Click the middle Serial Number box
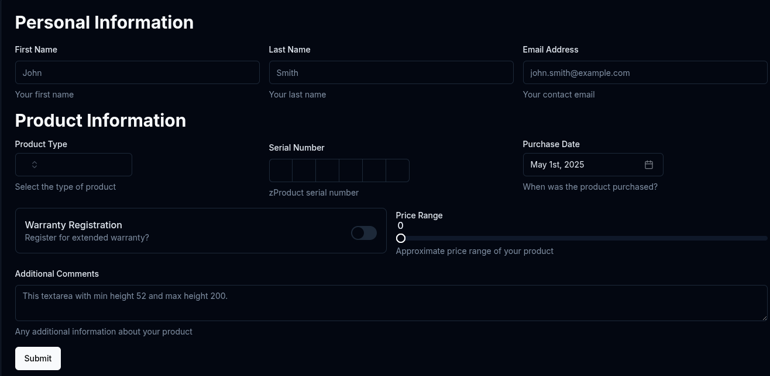Viewport: 770px width, 376px height. pyautogui.click(x=327, y=170)
